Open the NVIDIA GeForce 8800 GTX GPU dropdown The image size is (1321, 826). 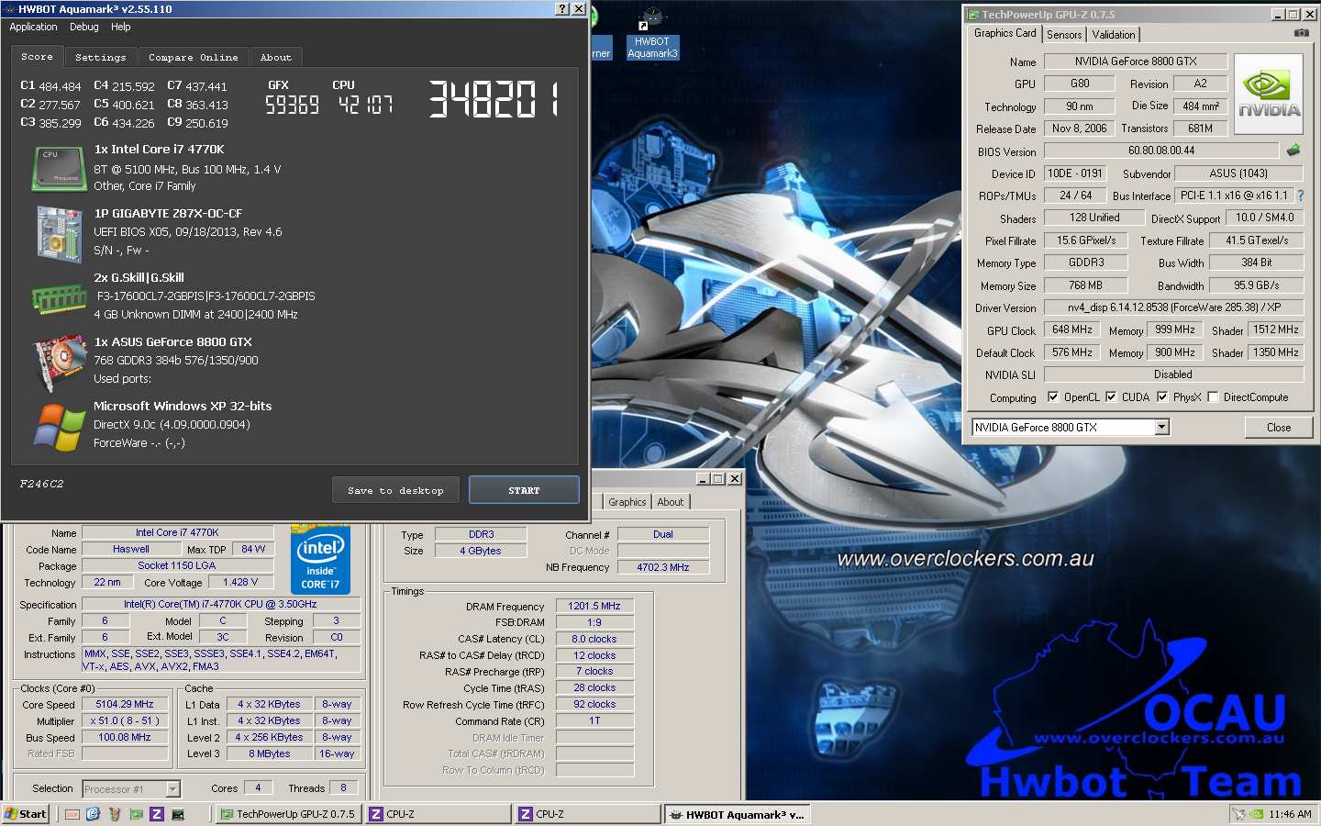pyautogui.click(x=1161, y=427)
